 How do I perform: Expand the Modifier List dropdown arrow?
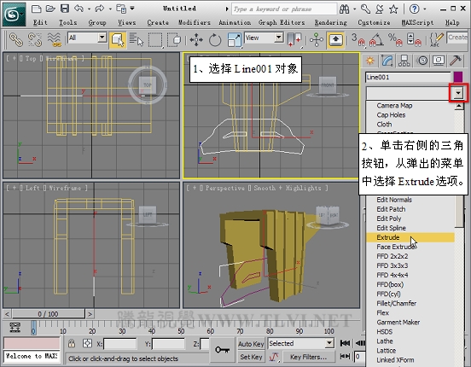(458, 93)
